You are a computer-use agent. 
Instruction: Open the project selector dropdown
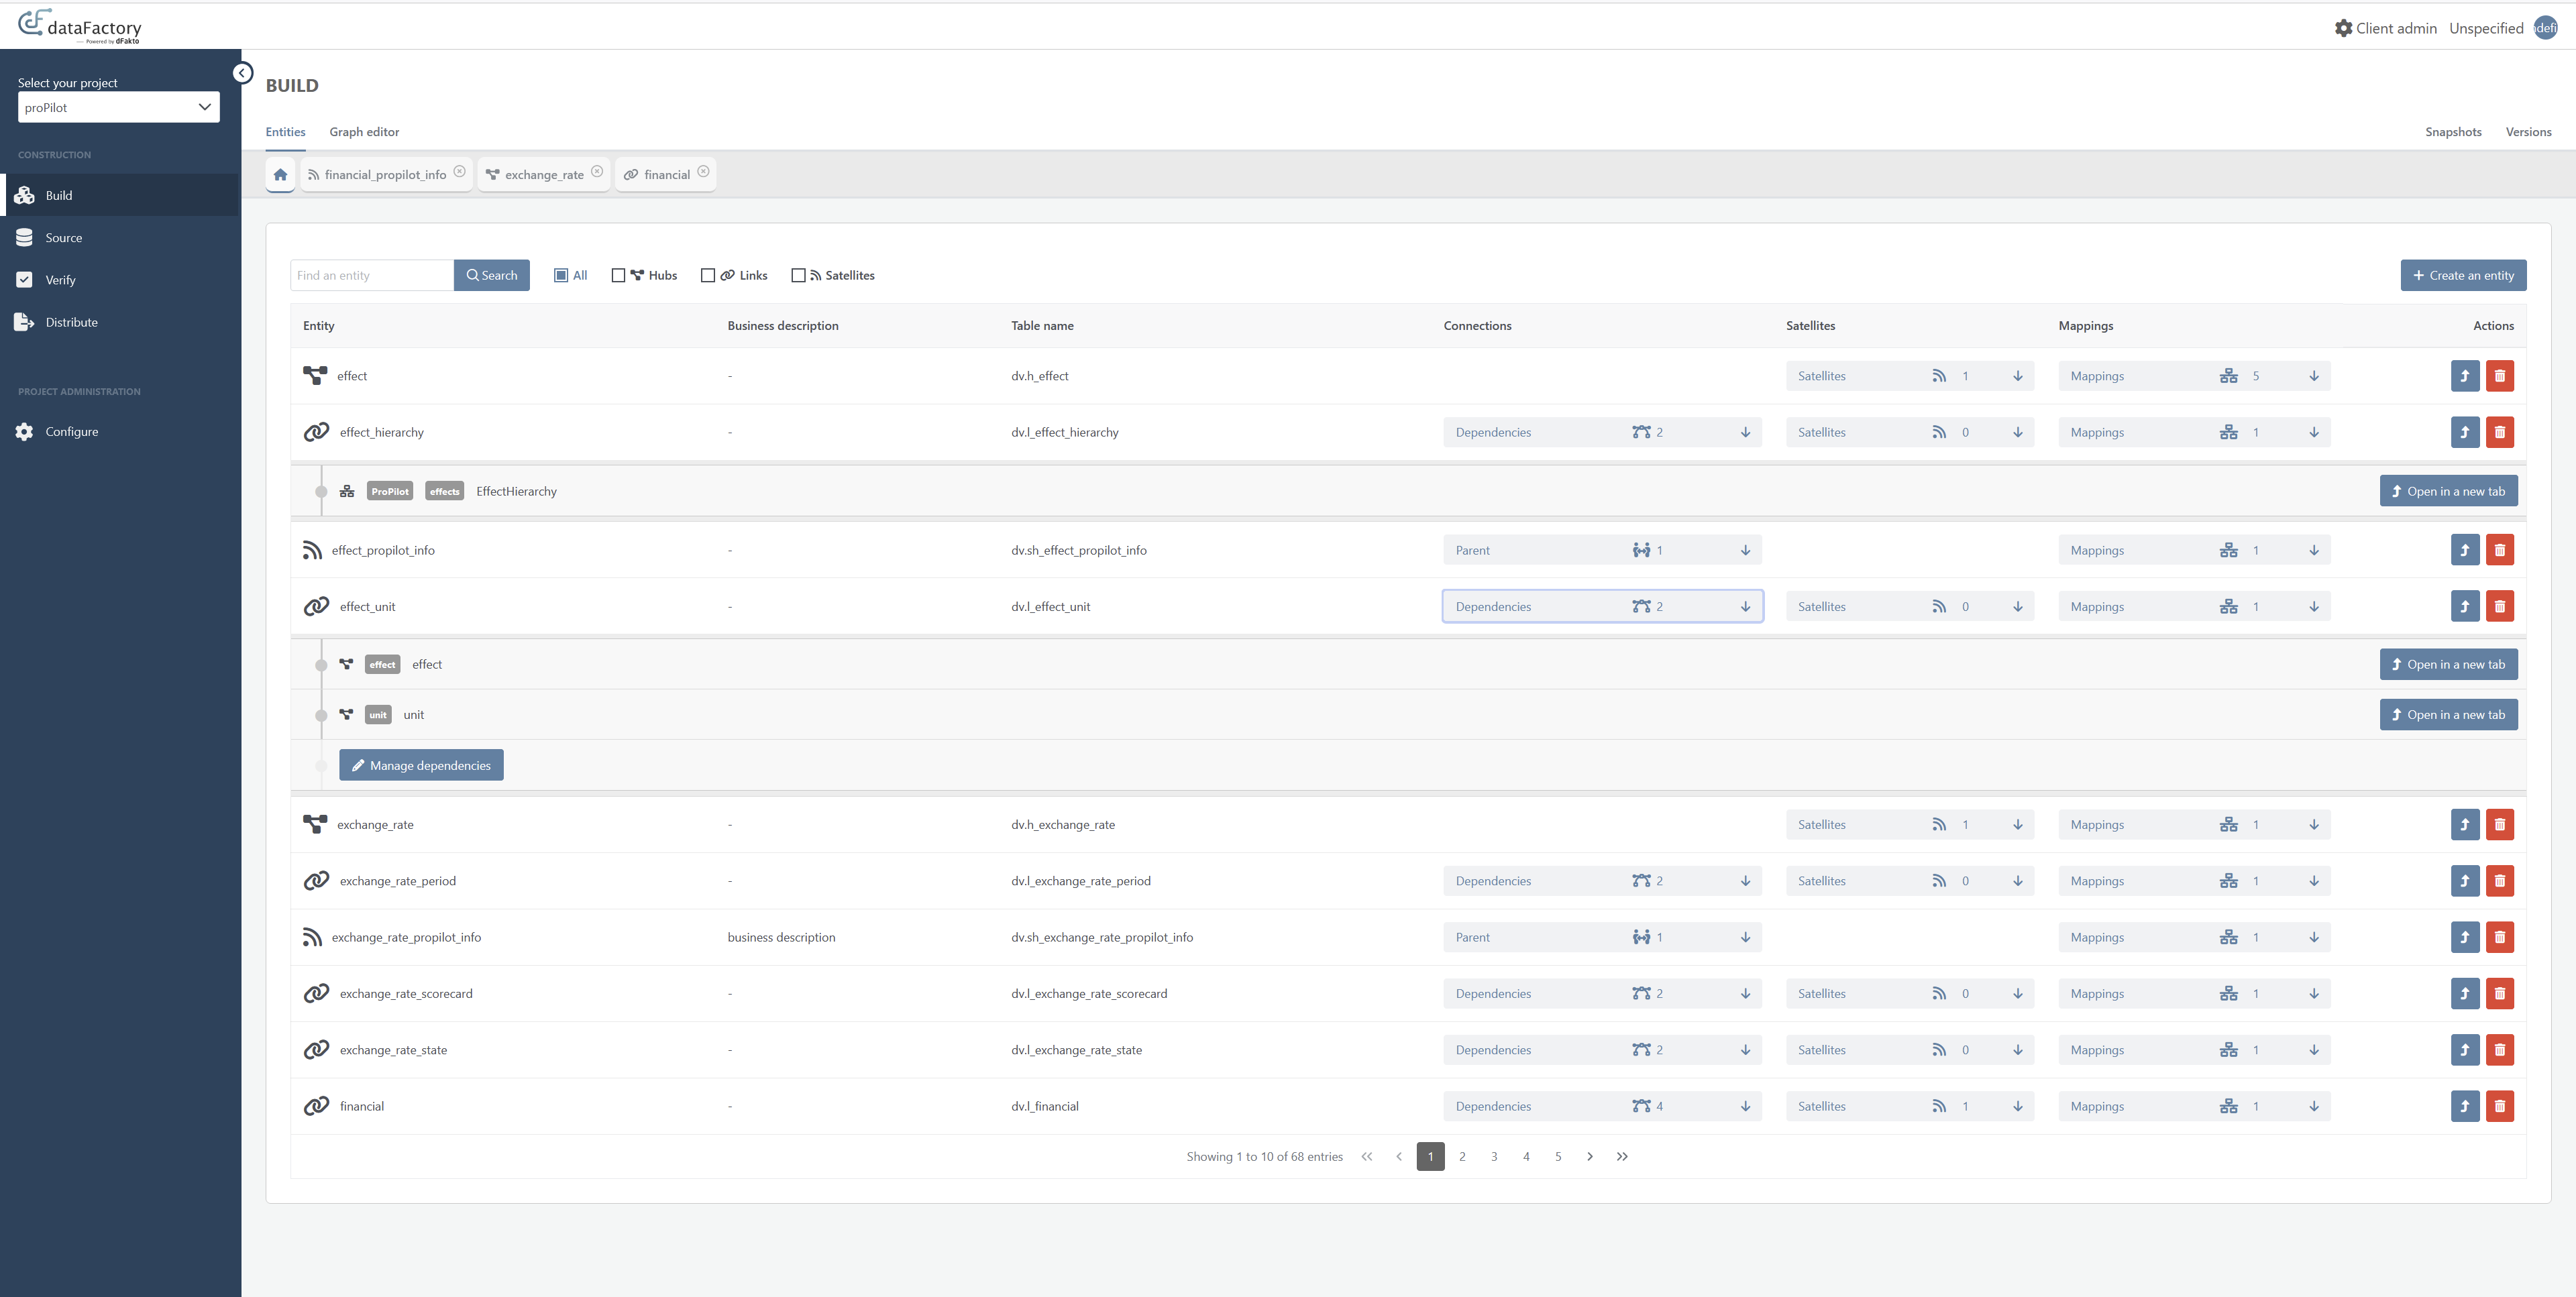(x=118, y=107)
